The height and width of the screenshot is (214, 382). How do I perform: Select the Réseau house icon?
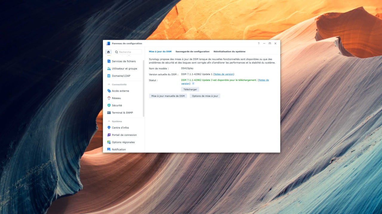(x=109, y=98)
